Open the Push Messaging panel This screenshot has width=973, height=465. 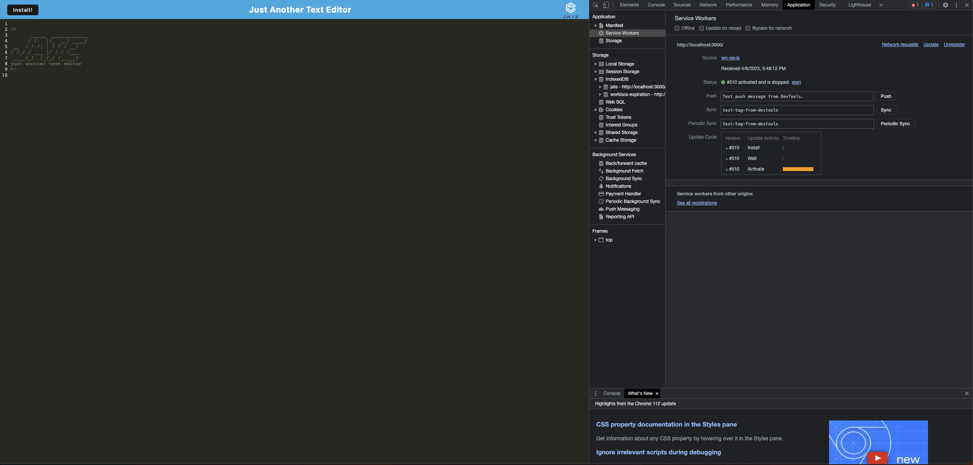(x=622, y=209)
